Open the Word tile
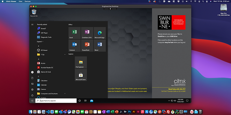Viewport: 231px width, 115px height. [x=100, y=45]
